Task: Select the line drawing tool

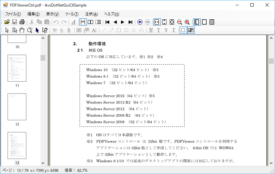Action: pyautogui.click(x=104, y=30)
